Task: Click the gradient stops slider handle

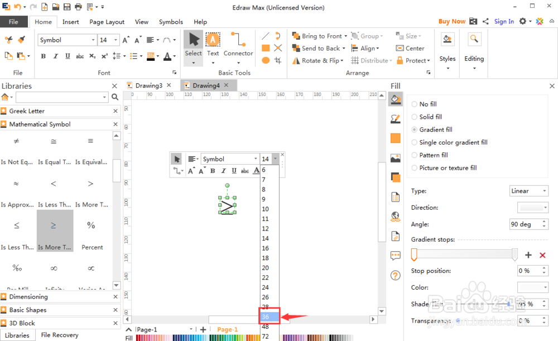Action: coord(414,254)
